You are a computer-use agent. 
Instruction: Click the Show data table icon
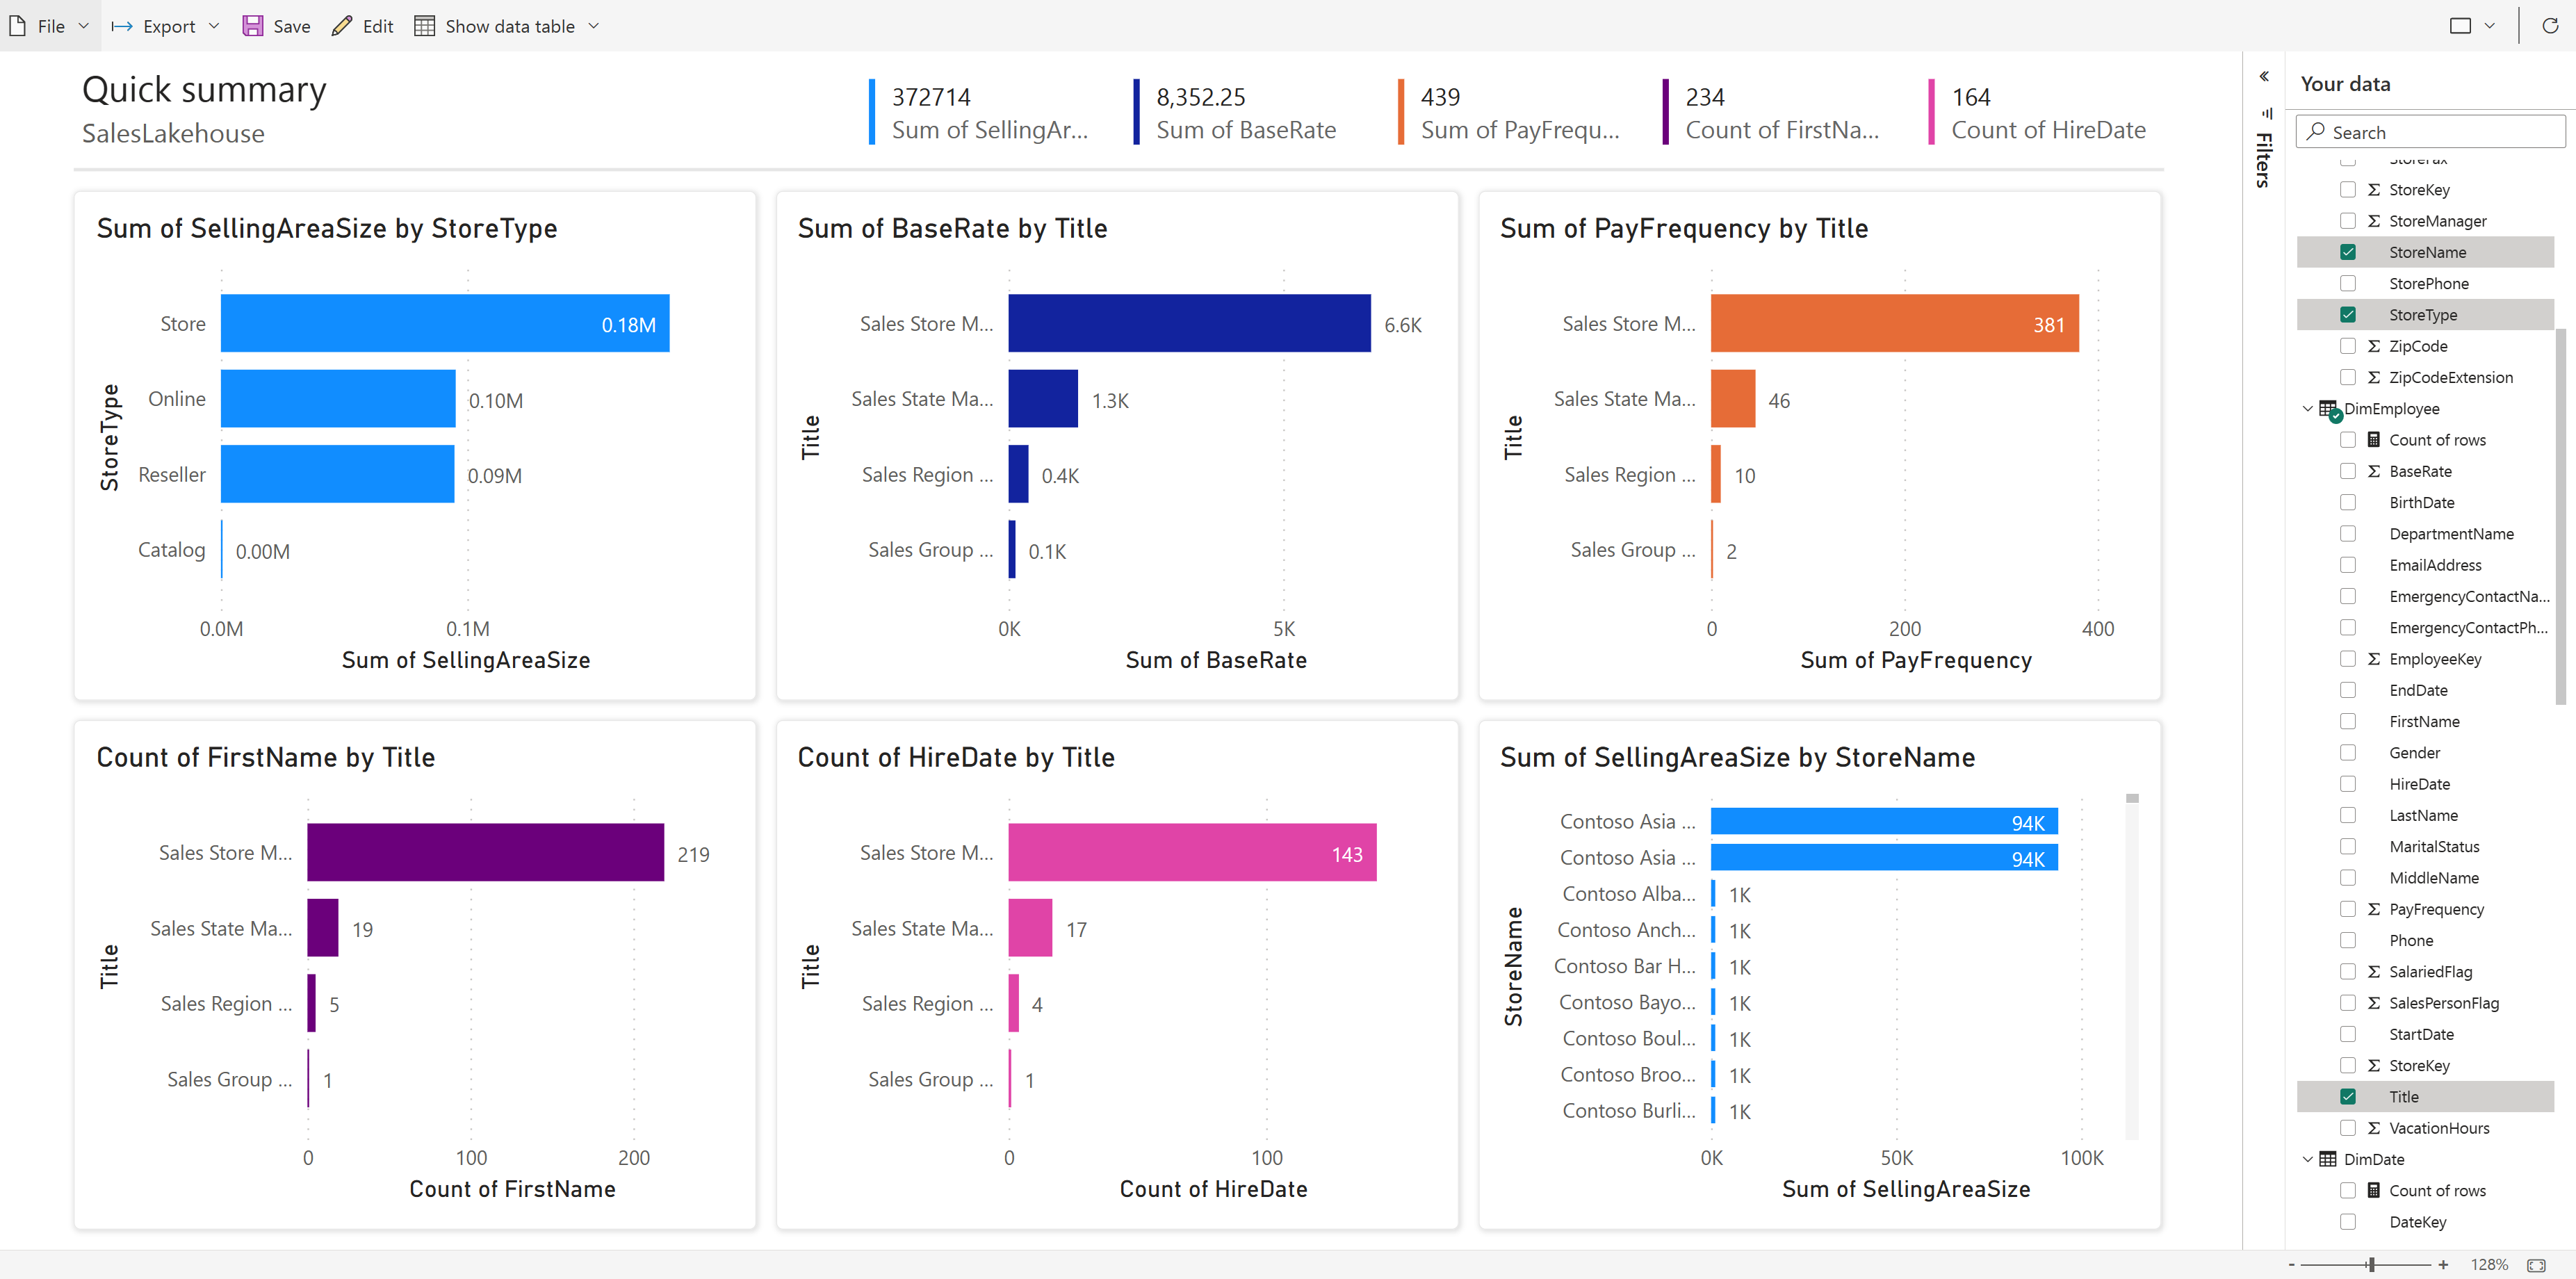[424, 24]
